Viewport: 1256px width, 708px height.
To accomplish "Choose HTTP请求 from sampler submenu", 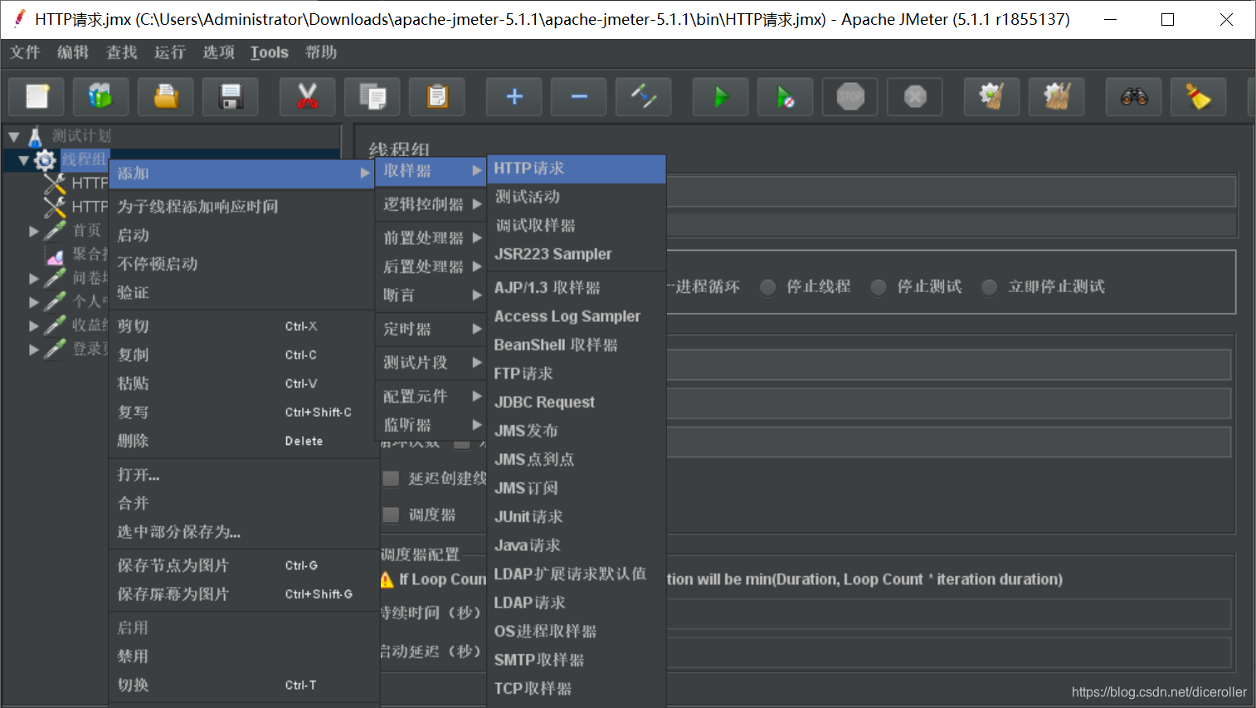I will tap(577, 168).
